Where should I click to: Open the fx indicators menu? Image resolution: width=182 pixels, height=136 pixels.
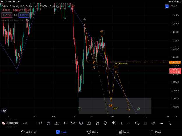65,123
